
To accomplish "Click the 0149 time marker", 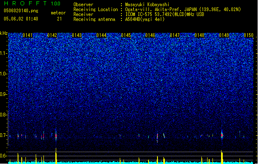I will click(x=224, y=35).
